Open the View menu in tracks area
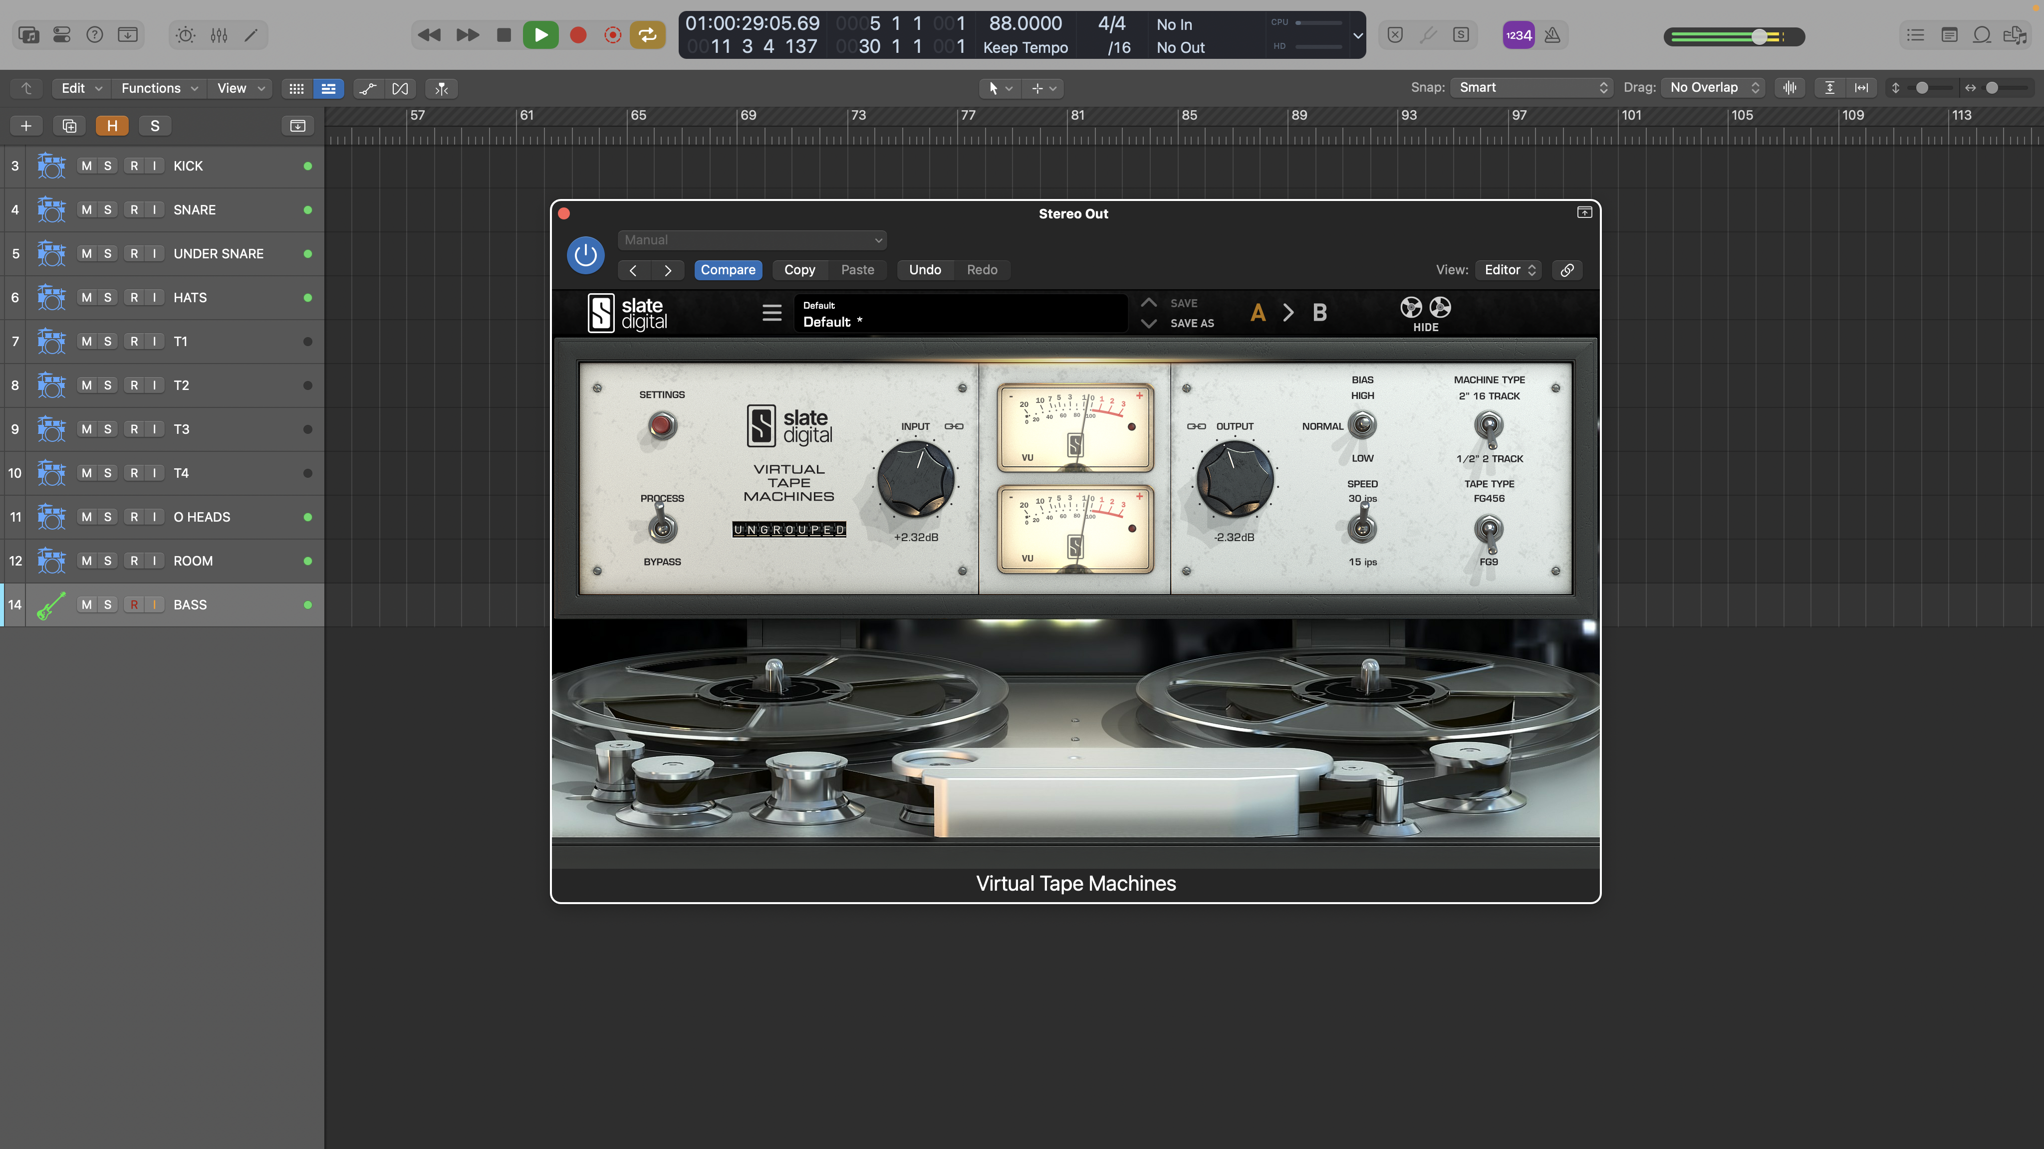 pyautogui.click(x=241, y=88)
